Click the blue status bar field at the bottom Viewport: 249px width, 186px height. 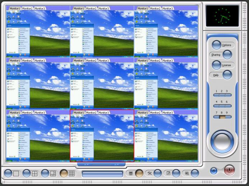tap(102, 174)
